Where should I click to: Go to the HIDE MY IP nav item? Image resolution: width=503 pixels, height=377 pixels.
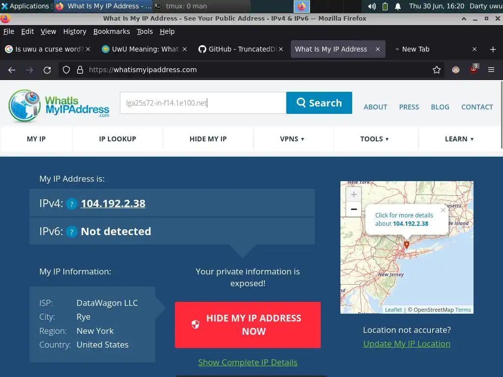[208, 139]
